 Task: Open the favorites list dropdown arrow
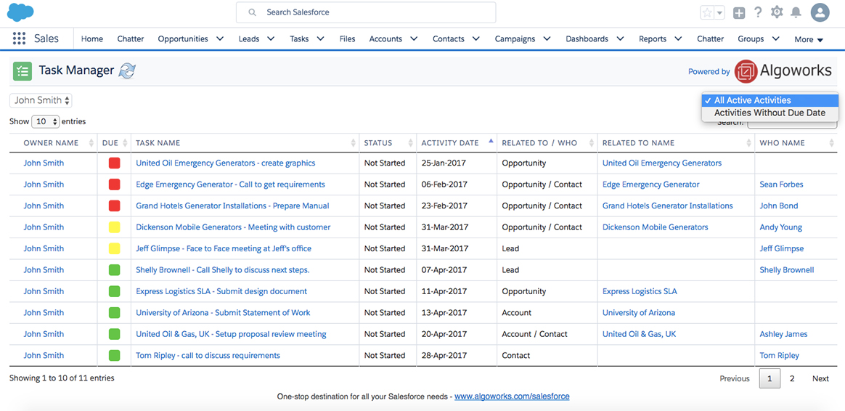720,12
